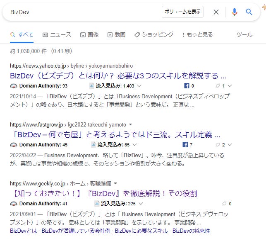Click the BizDevとは sitelink

click(24, 231)
